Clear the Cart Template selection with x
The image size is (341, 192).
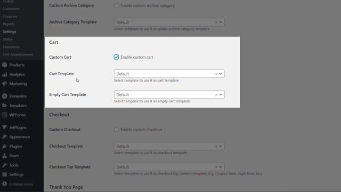click(216, 74)
